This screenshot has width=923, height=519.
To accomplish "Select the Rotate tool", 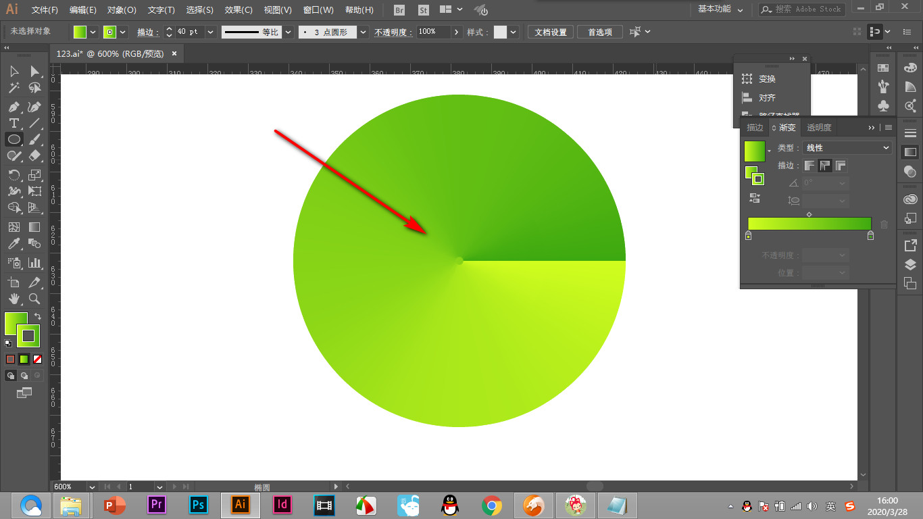I will pos(14,174).
